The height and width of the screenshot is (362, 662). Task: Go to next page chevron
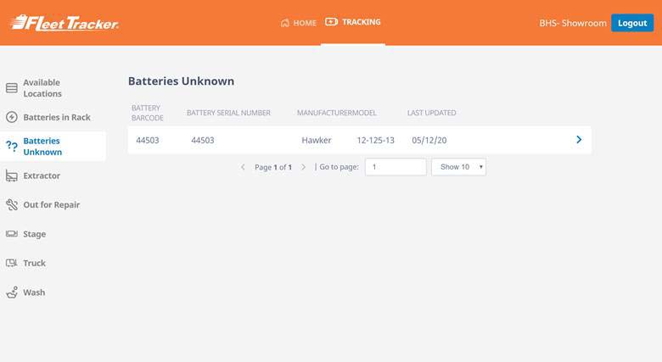(x=304, y=167)
